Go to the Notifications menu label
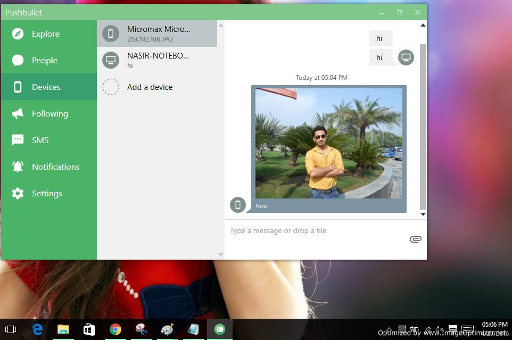Image resolution: width=512 pixels, height=340 pixels. (x=56, y=167)
